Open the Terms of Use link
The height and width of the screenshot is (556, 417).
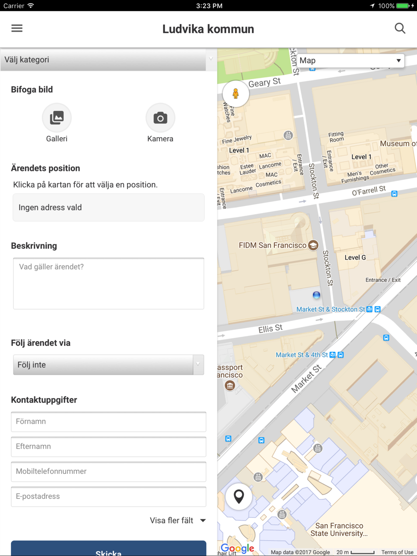pos(397,552)
